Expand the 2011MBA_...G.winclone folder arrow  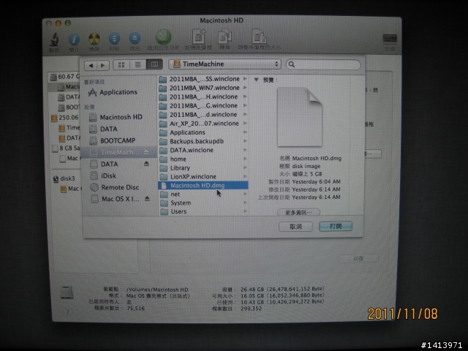245,105
